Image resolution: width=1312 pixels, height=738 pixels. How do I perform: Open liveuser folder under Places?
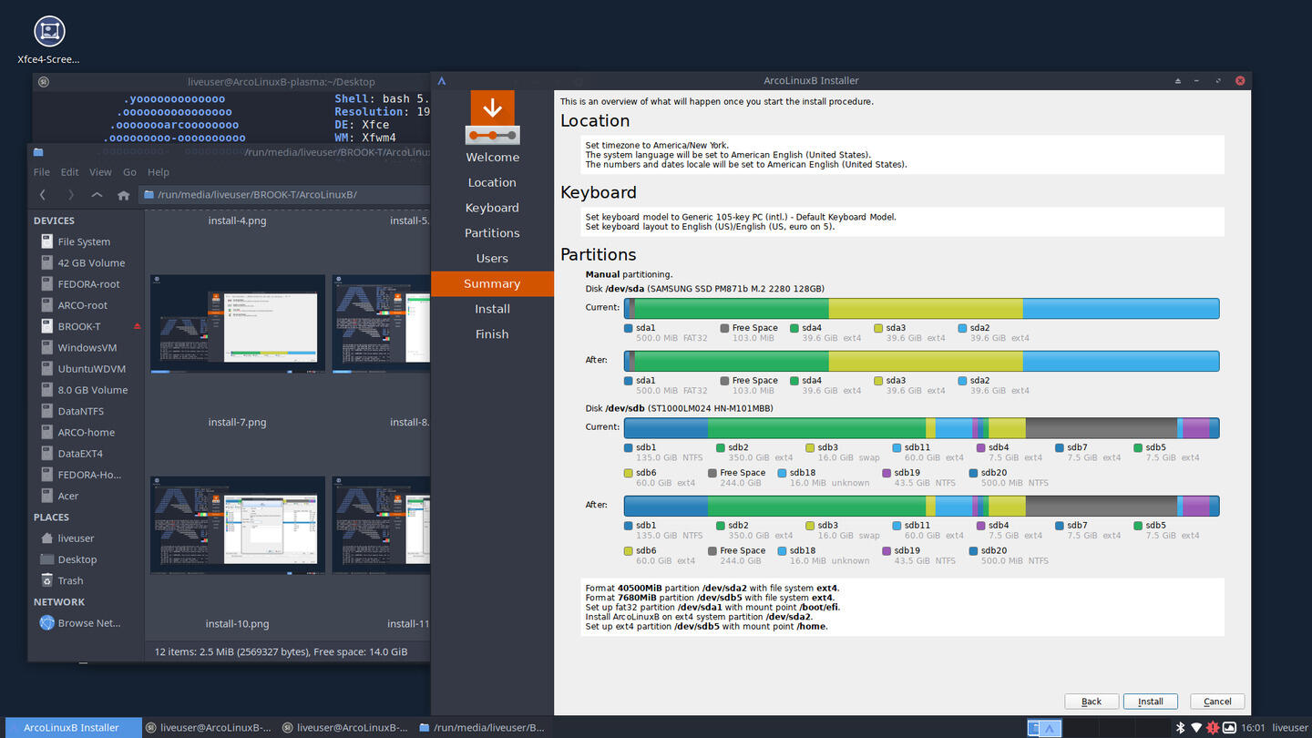84,538
